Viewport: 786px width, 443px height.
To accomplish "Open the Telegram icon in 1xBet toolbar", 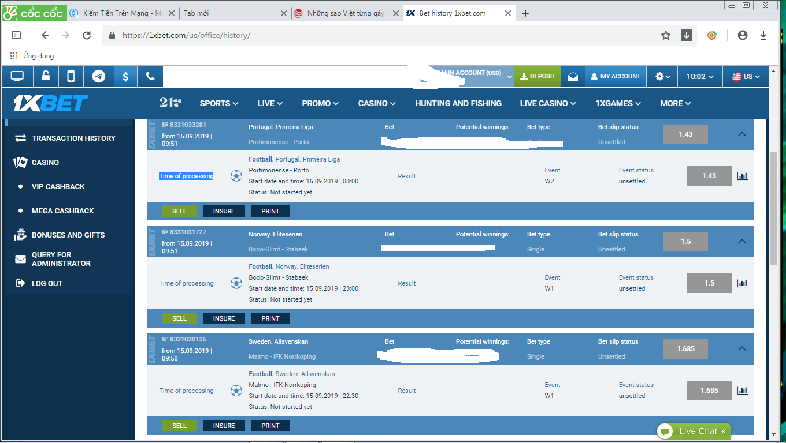I will (x=99, y=76).
